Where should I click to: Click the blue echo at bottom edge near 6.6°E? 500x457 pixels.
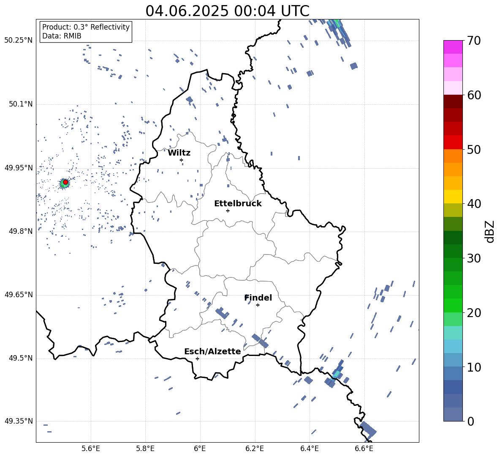coord(369,430)
